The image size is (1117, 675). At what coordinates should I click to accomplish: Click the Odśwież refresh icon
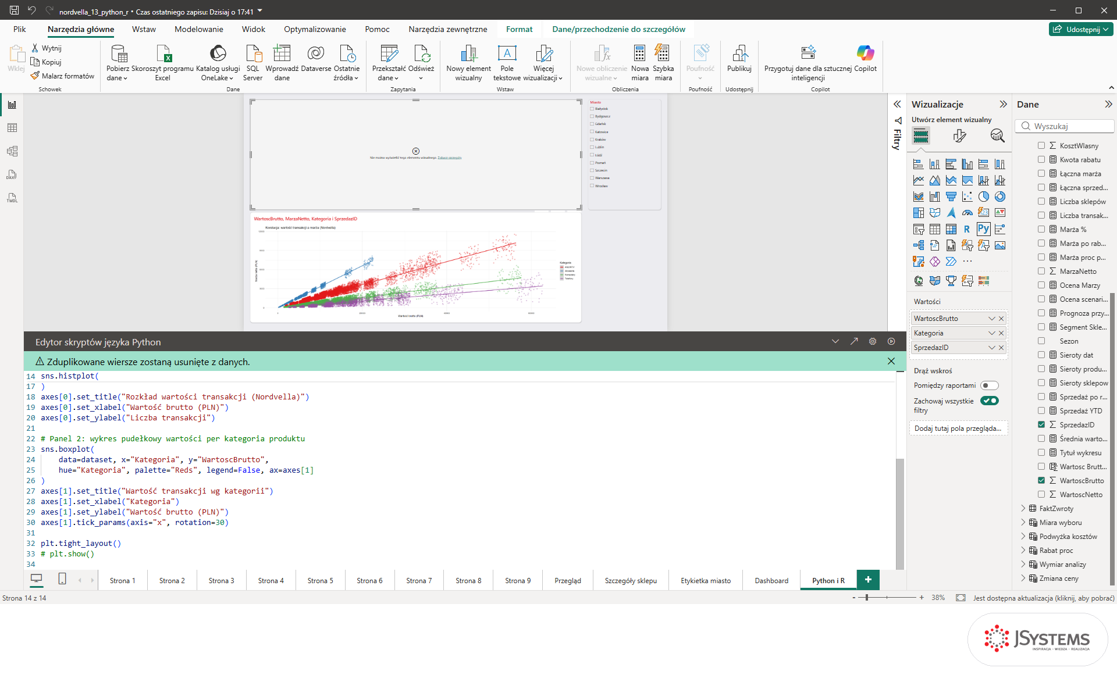pos(421,62)
